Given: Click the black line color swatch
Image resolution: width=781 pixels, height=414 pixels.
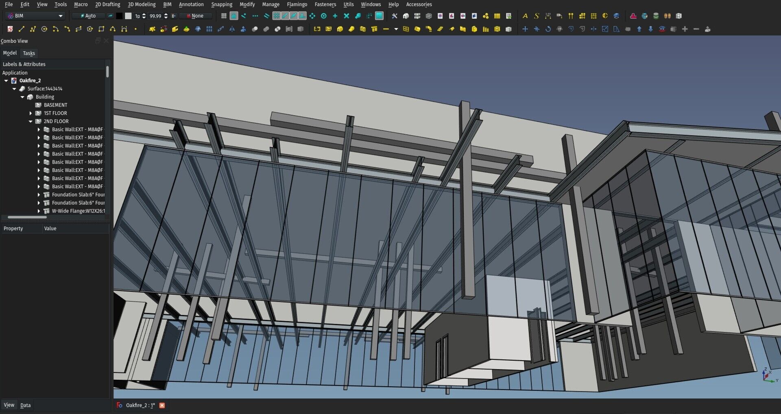Looking at the screenshot, I should click(x=119, y=16).
